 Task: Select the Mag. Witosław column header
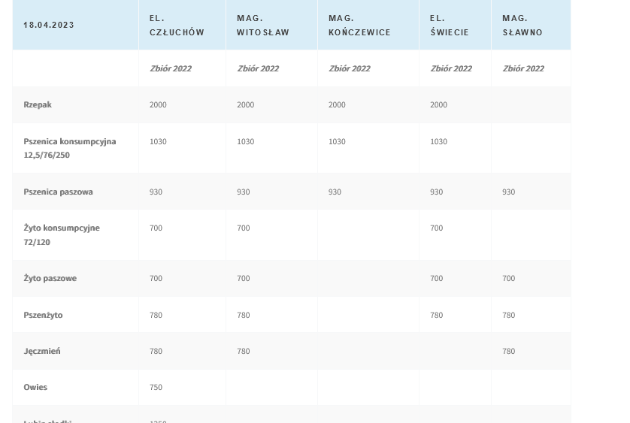(263, 25)
